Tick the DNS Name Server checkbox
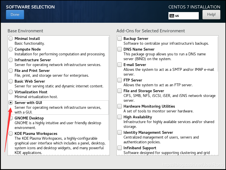The height and width of the screenshot is (170, 226). (x=120, y=49)
